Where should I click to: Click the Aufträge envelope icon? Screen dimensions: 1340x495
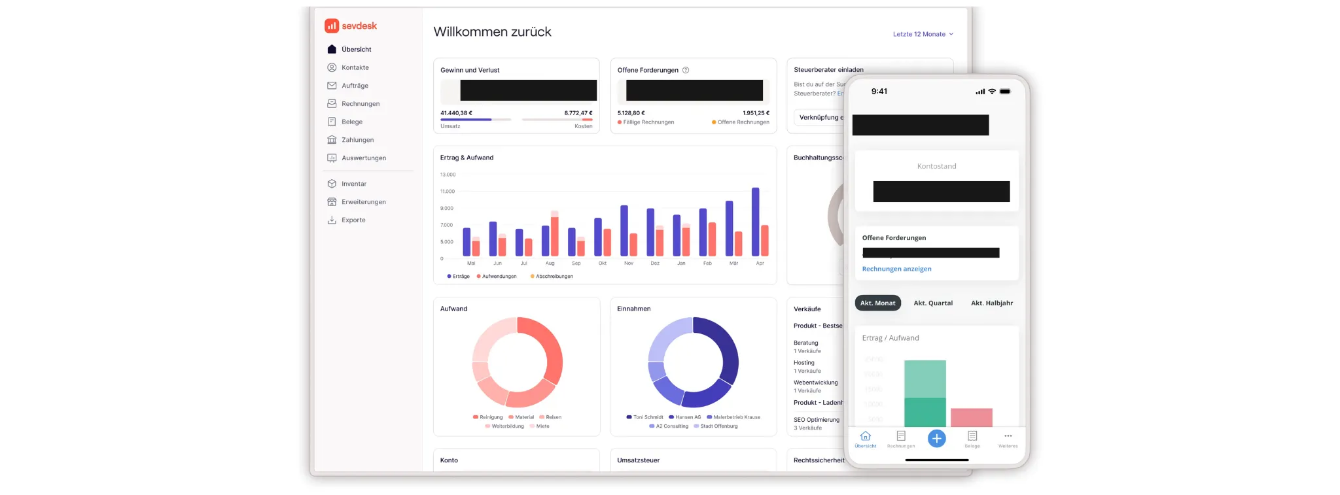[x=332, y=86]
